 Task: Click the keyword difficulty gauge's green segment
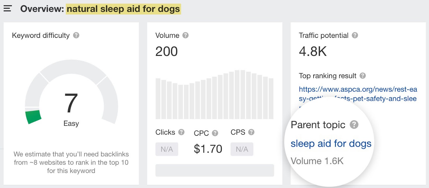tap(34, 117)
